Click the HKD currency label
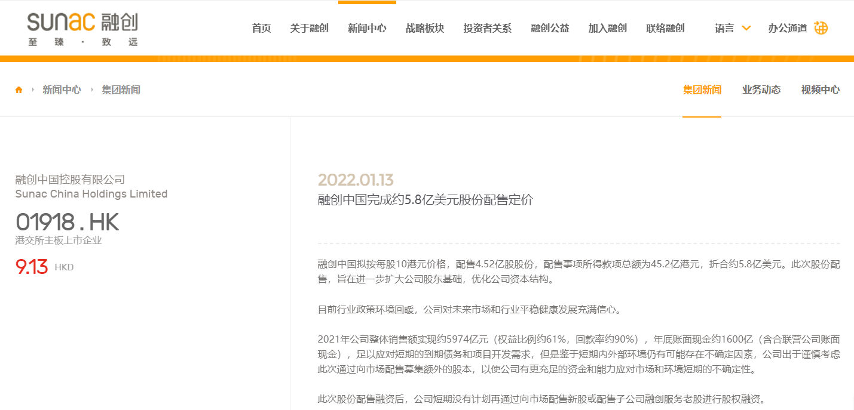Screen dimensions: 854x410 64,267
